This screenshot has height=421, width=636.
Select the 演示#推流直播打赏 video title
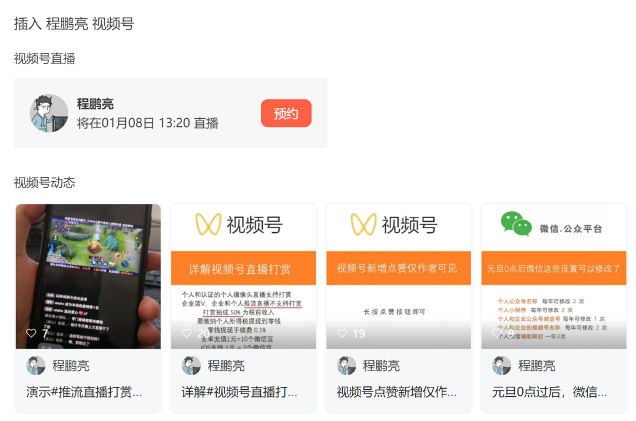tap(84, 392)
